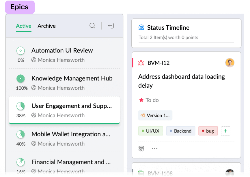Click the Knowledge Management Hub 100% circle
This screenshot has height=177, width=250.
(20, 78)
